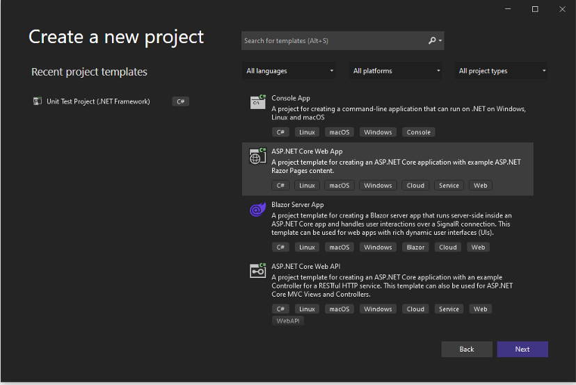This screenshot has height=385, width=576.
Task: Select the Console App template title
Action: tap(291, 98)
